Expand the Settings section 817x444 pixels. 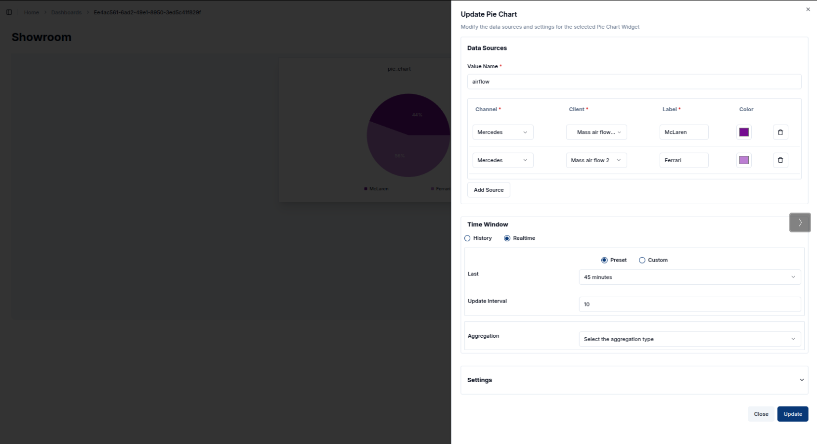point(635,380)
